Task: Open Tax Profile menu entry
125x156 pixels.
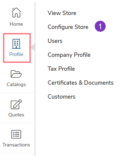Action: click(x=61, y=69)
